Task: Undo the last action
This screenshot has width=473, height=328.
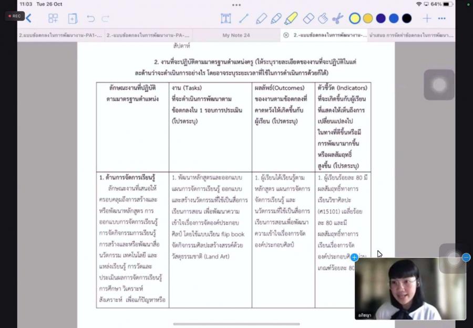Action: 91,18
